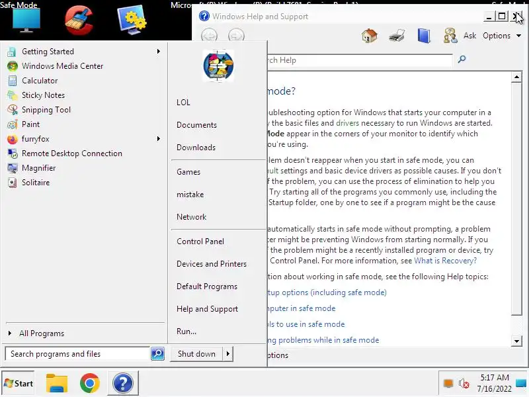
Task: Open the Run... dialog
Action: click(x=186, y=331)
